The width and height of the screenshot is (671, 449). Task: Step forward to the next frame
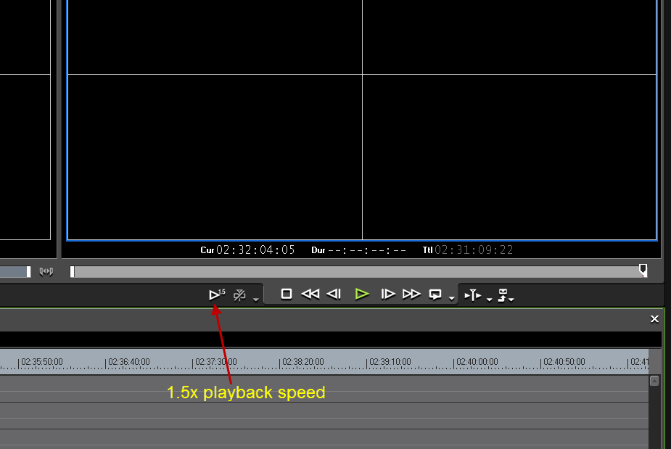pyautogui.click(x=388, y=294)
